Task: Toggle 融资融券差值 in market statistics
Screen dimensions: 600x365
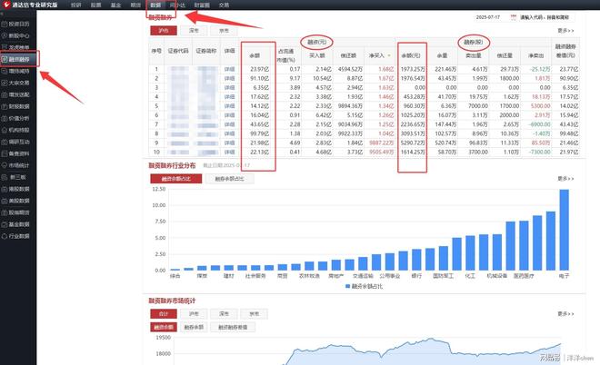Action: (x=236, y=326)
